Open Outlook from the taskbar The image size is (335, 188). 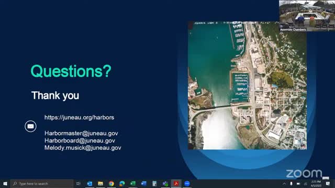[90, 183]
